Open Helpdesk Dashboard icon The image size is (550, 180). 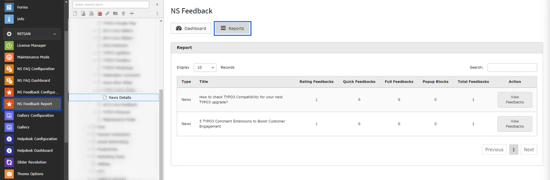[9, 150]
